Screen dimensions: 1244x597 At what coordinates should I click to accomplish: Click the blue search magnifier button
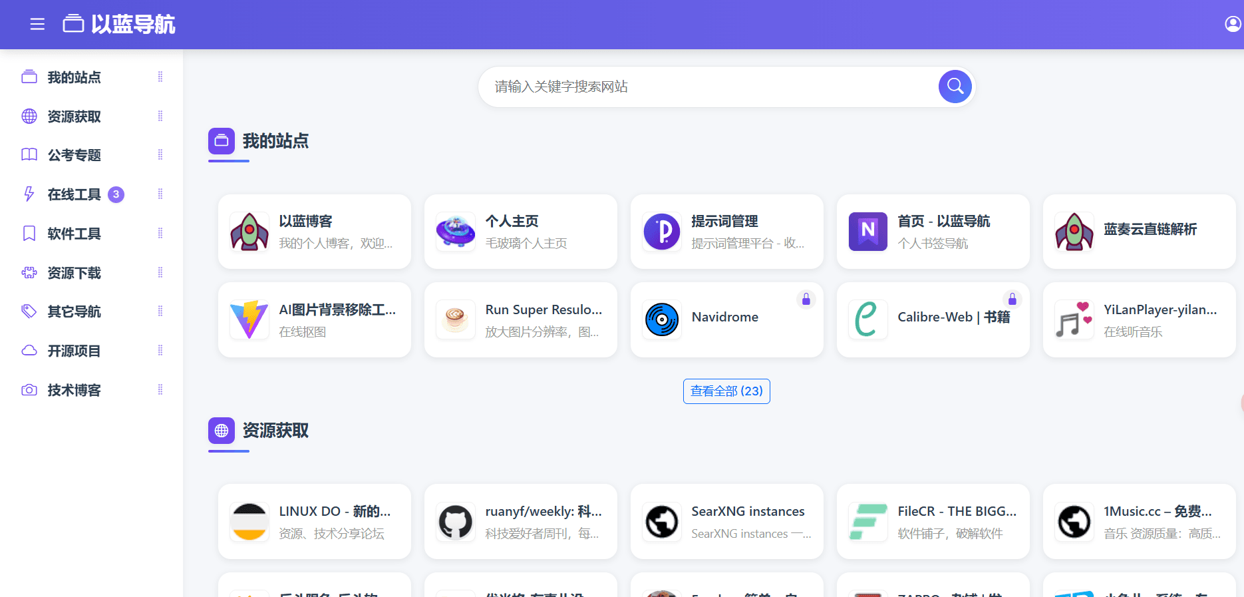(955, 87)
